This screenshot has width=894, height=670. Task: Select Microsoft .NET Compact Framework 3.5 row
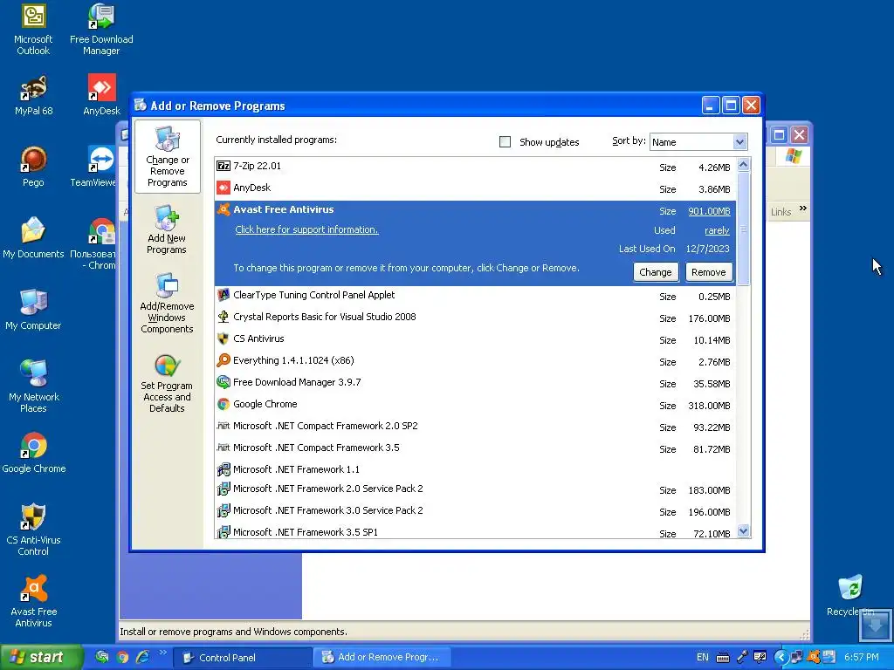coord(476,448)
